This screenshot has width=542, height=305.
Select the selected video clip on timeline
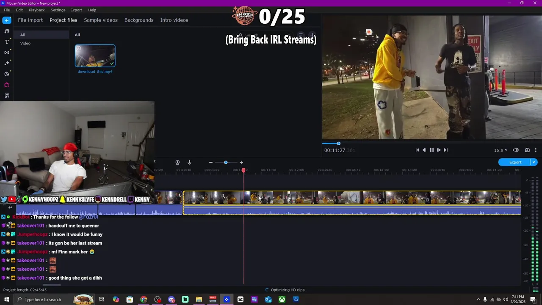[352, 203]
